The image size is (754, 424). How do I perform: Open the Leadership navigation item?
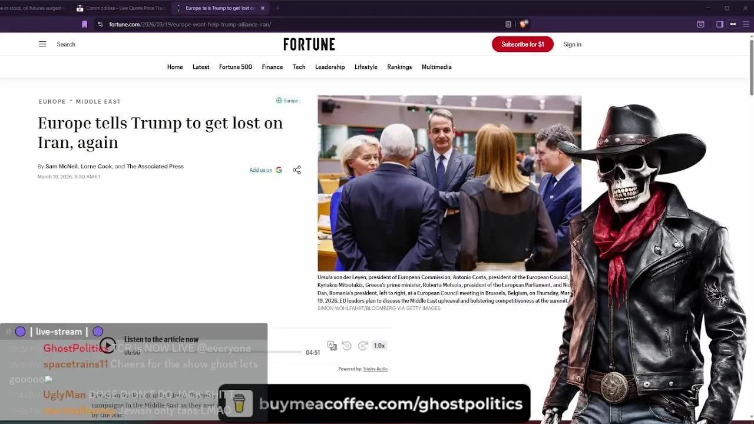click(x=330, y=67)
